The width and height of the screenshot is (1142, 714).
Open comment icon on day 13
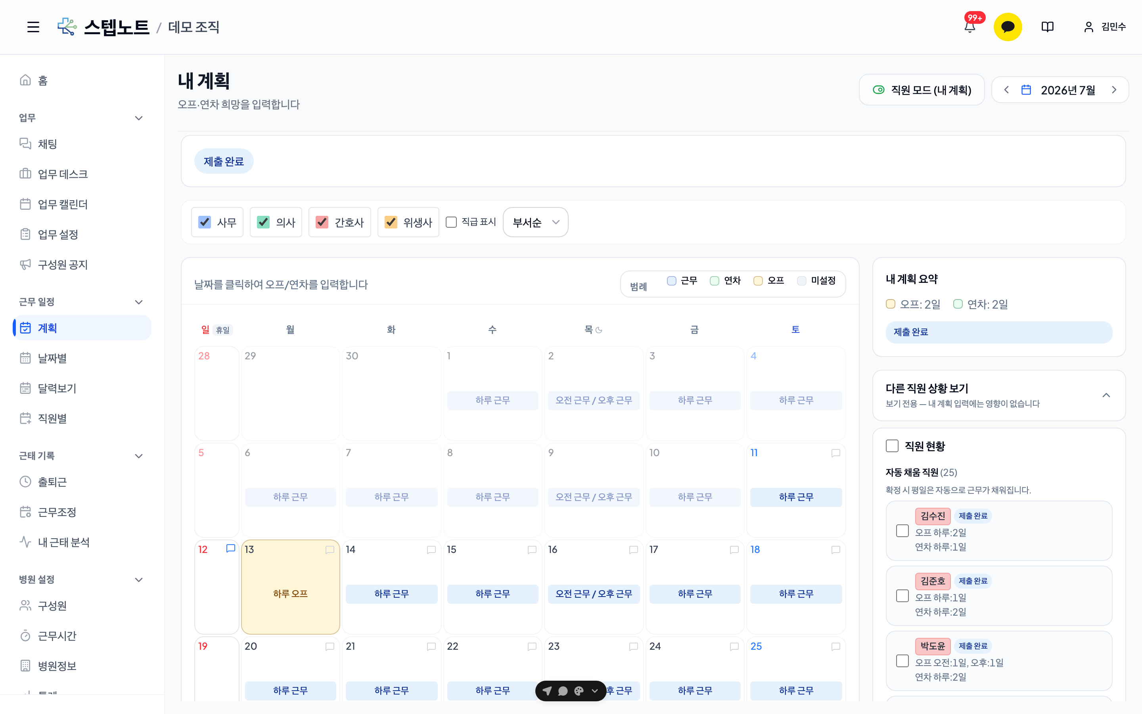[330, 550]
